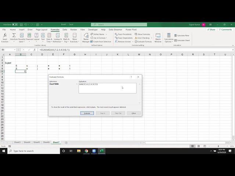Add a new sheet with plus icon

point(66,143)
